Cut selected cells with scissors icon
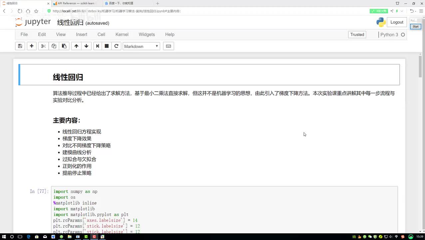This screenshot has height=240, width=425. pyautogui.click(x=43, y=46)
